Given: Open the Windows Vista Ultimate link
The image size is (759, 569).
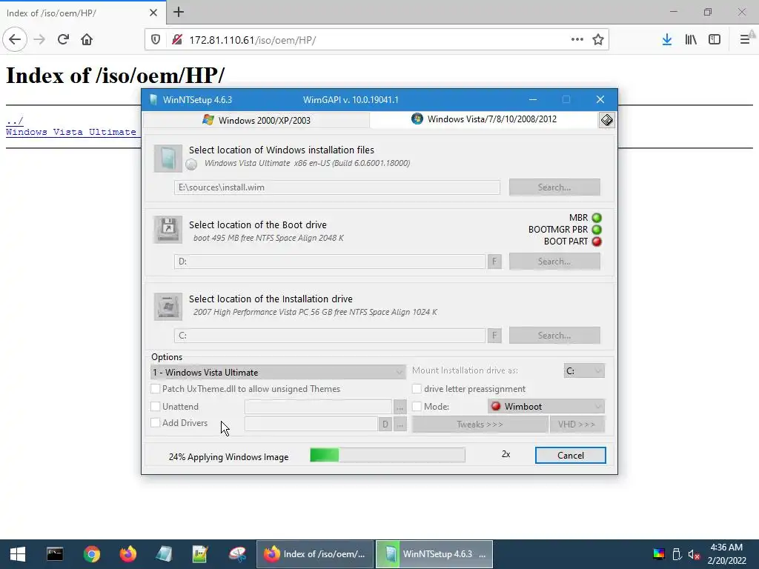Looking at the screenshot, I should click(73, 132).
